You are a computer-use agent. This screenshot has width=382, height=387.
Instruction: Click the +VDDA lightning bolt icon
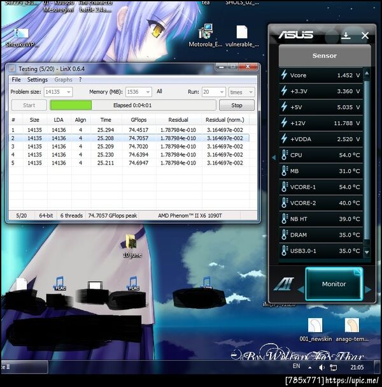click(284, 139)
